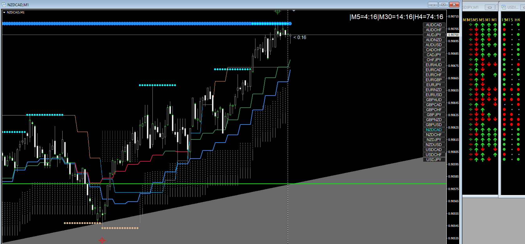
Task: Click the green crosshair marker at chart top
Action: click(x=277, y=12)
